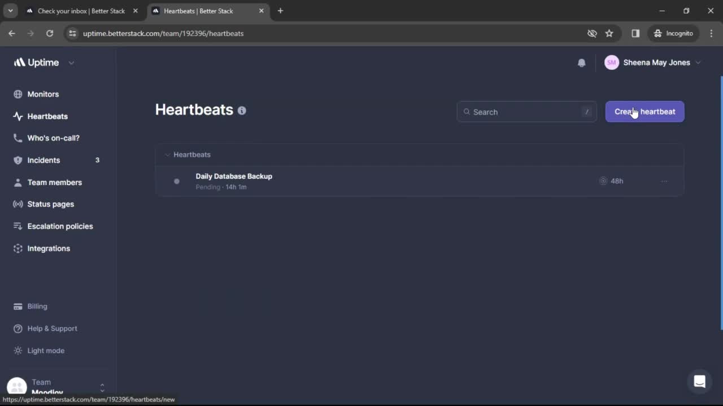Switch to Check your inbox browser tab
Screen dimensions: 723x406
click(81, 11)
